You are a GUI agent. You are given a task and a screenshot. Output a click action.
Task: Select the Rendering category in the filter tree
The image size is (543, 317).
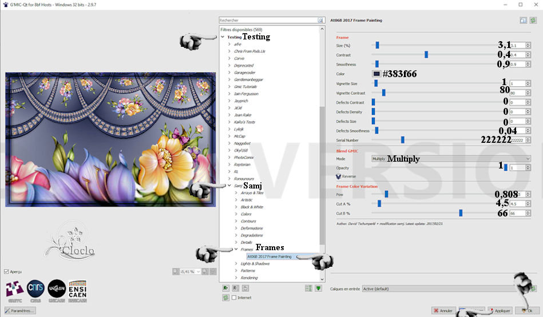point(249,278)
